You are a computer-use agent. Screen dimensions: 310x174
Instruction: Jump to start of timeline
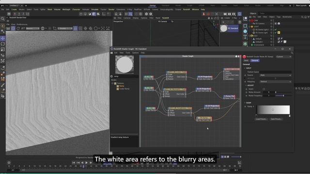tap(73, 162)
